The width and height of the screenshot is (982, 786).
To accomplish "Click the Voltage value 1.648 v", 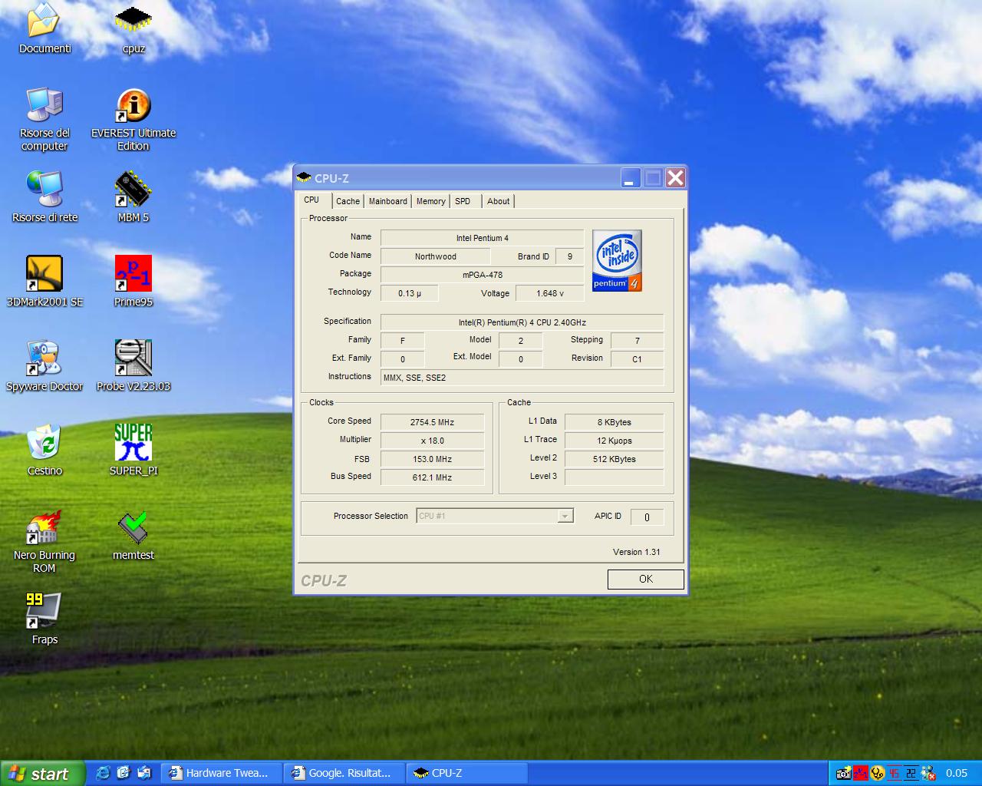I will (549, 293).
